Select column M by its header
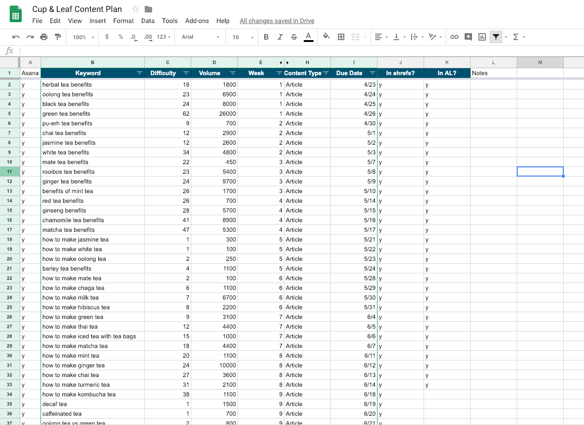Screen dimensions: 584x425 tap(540, 62)
